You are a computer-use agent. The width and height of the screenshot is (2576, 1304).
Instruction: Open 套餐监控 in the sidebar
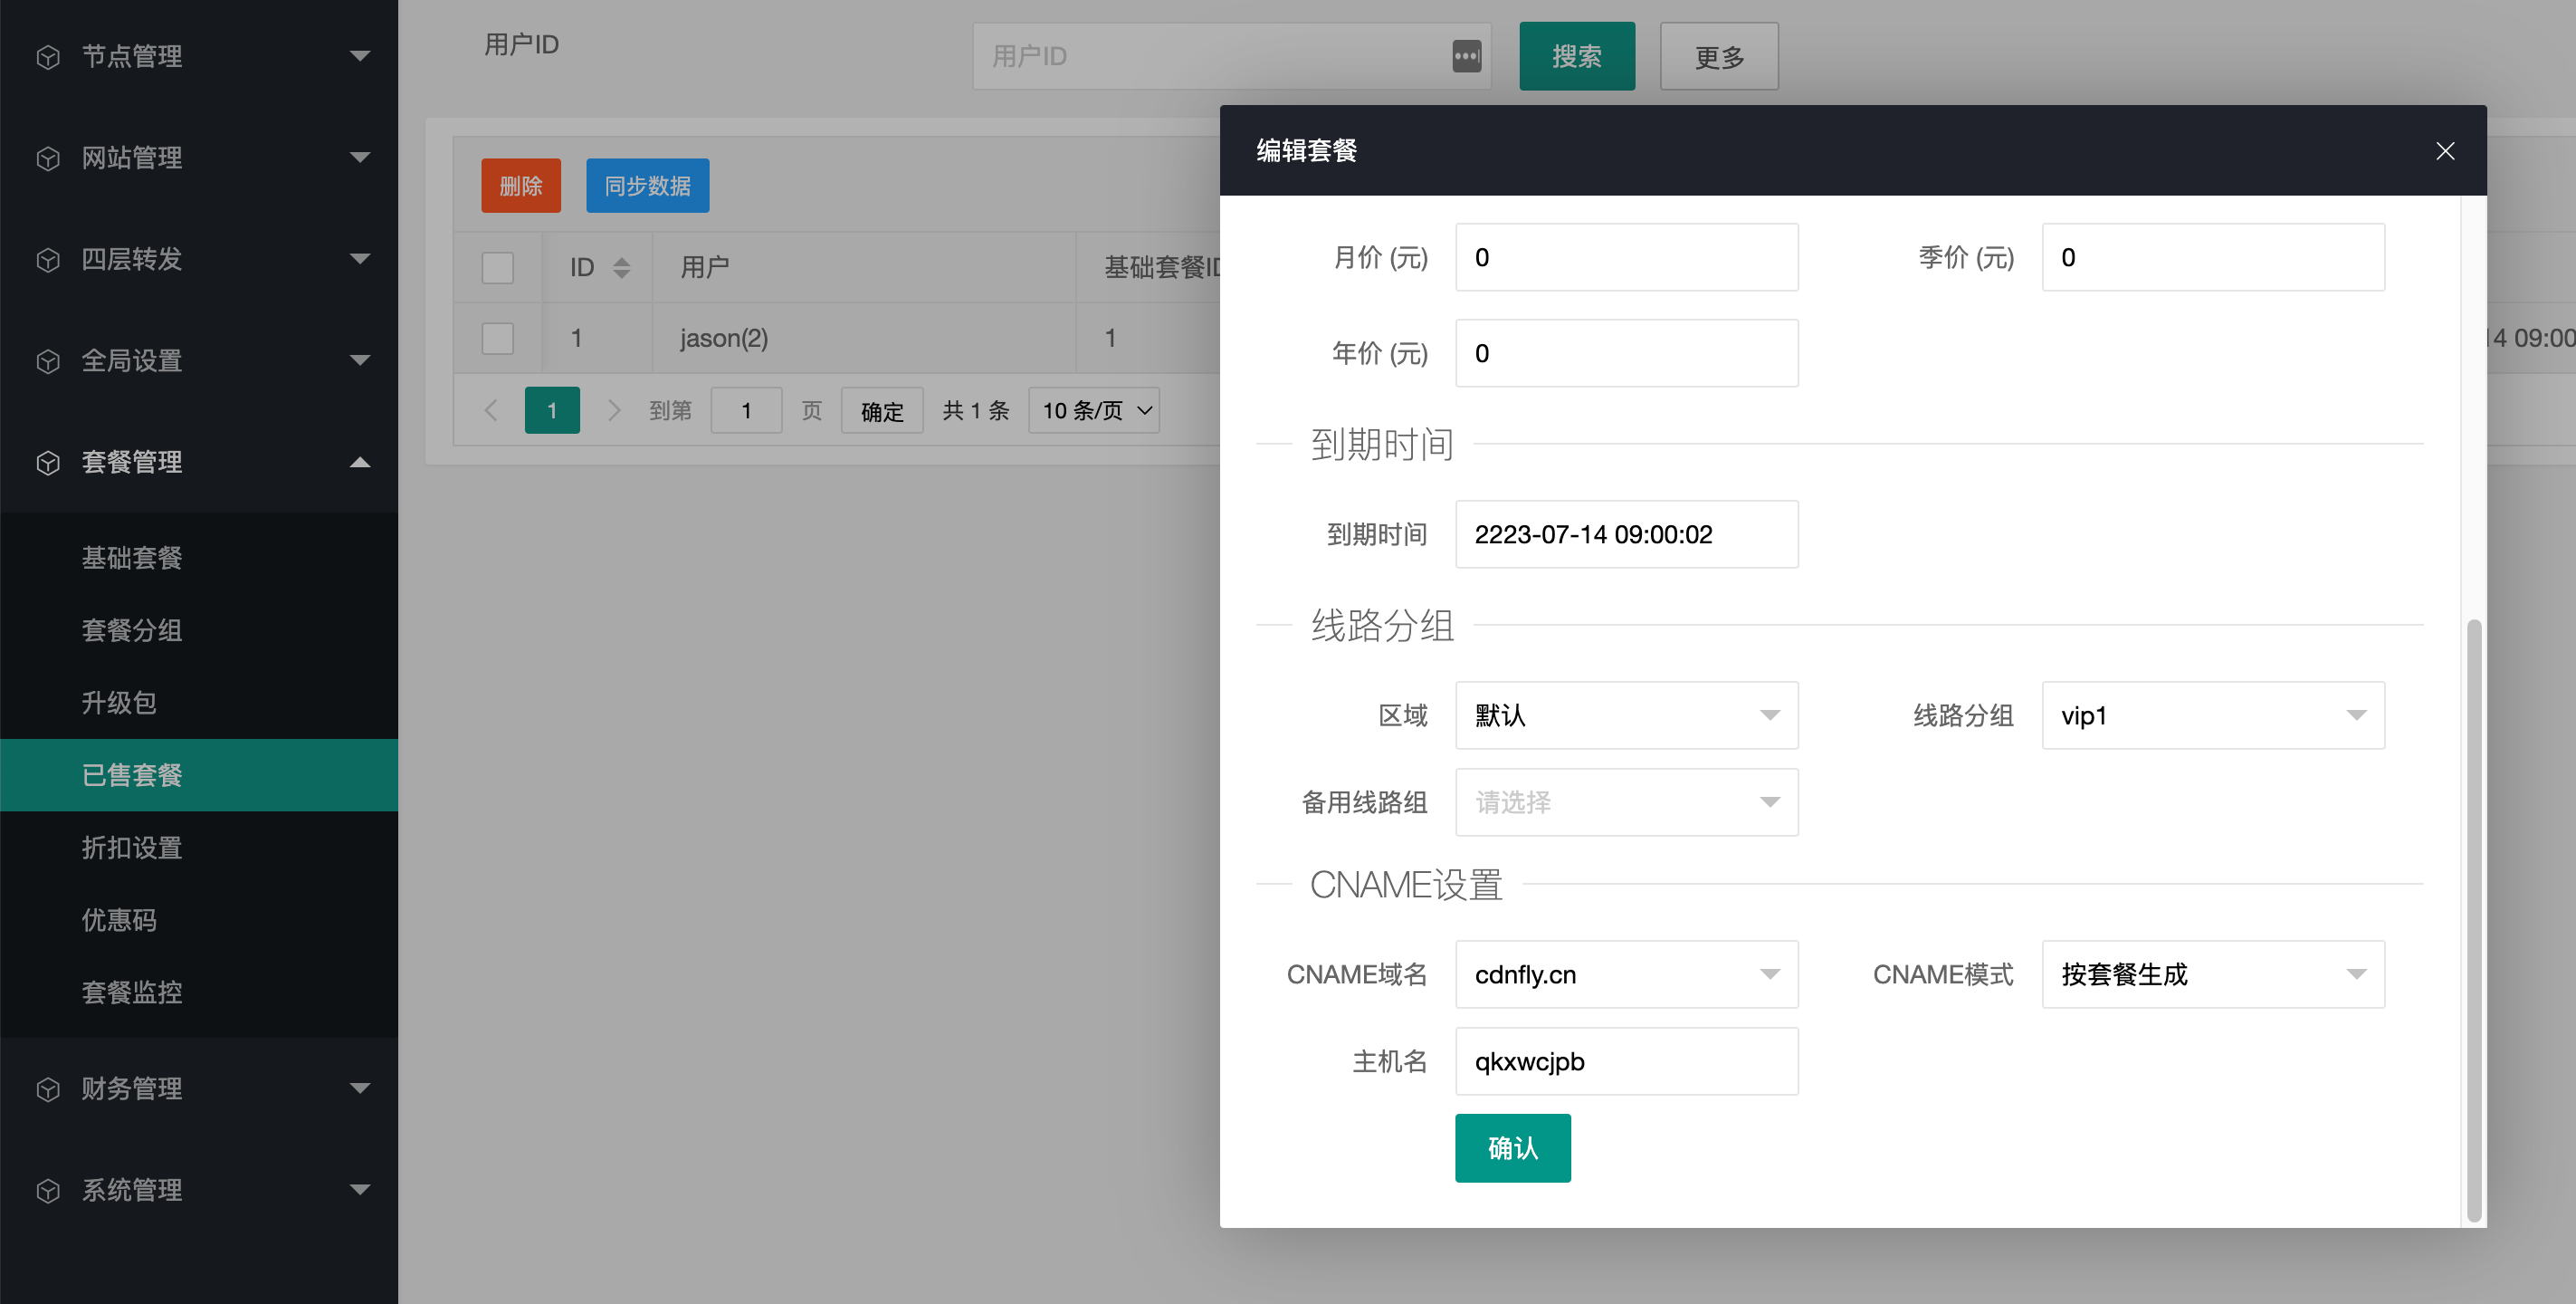coord(199,992)
